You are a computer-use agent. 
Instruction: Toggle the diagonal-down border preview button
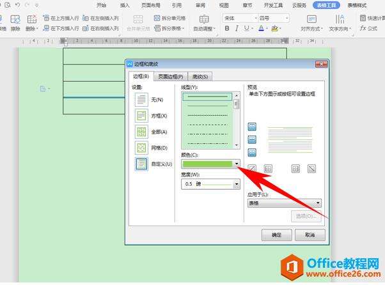coord(311,169)
